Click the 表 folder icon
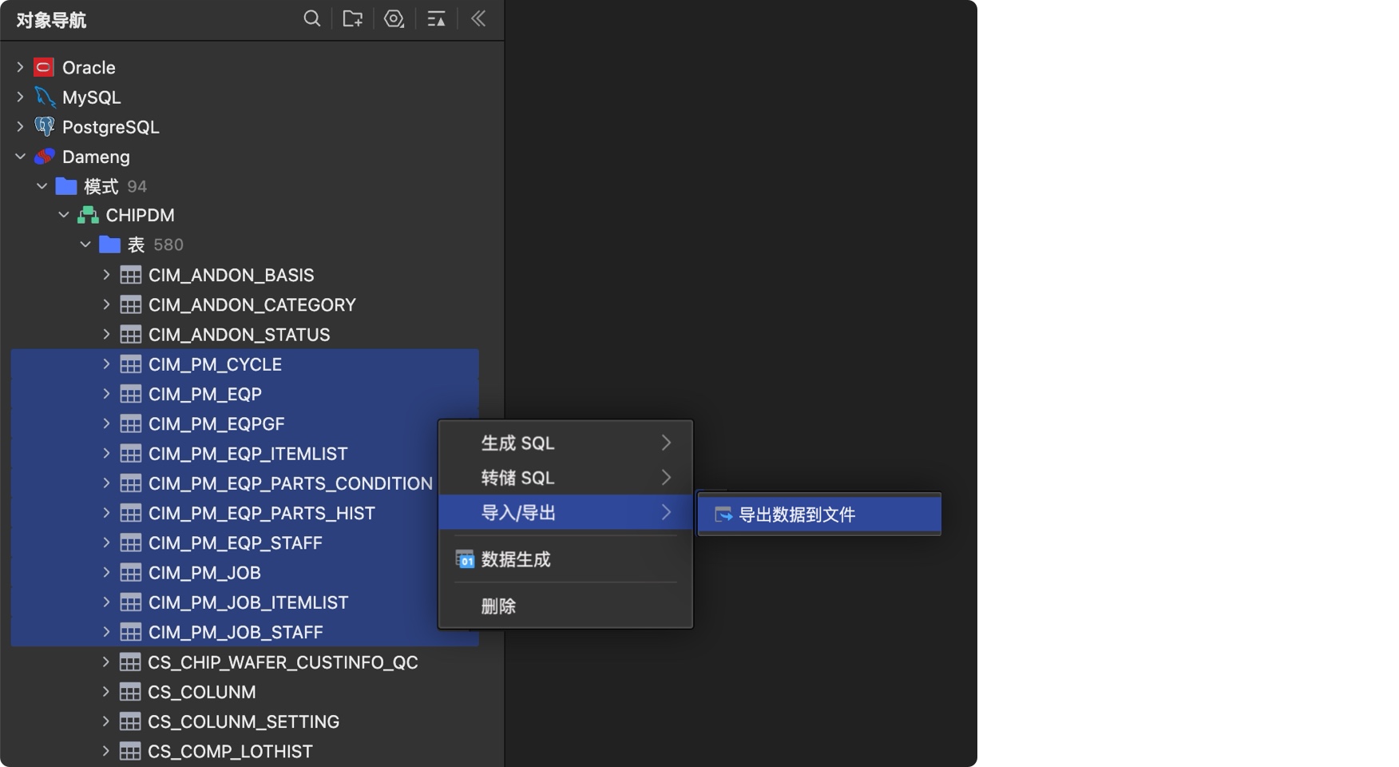This screenshot has height=767, width=1399. click(x=109, y=244)
